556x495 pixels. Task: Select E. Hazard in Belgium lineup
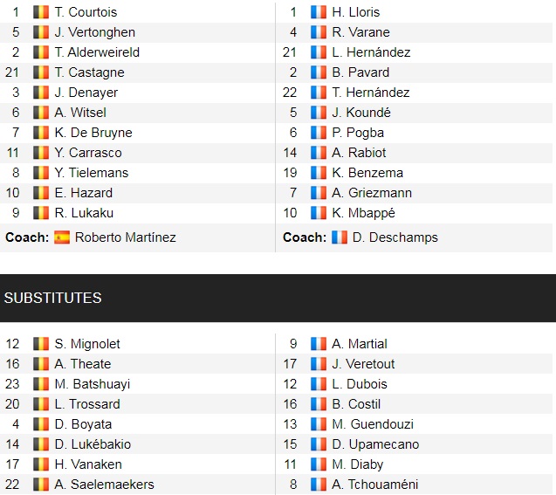tap(83, 193)
